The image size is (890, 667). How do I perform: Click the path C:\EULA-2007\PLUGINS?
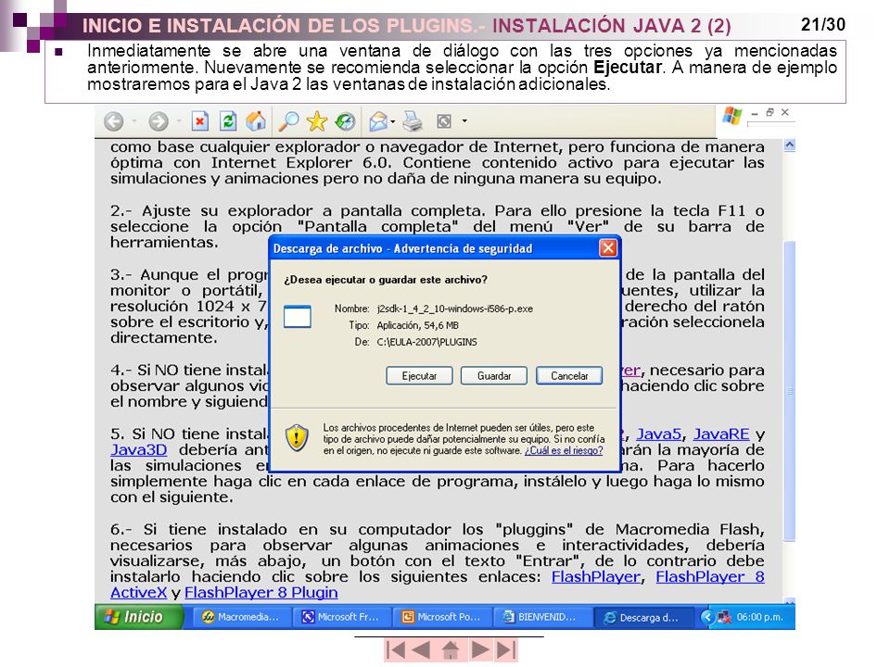[426, 343]
